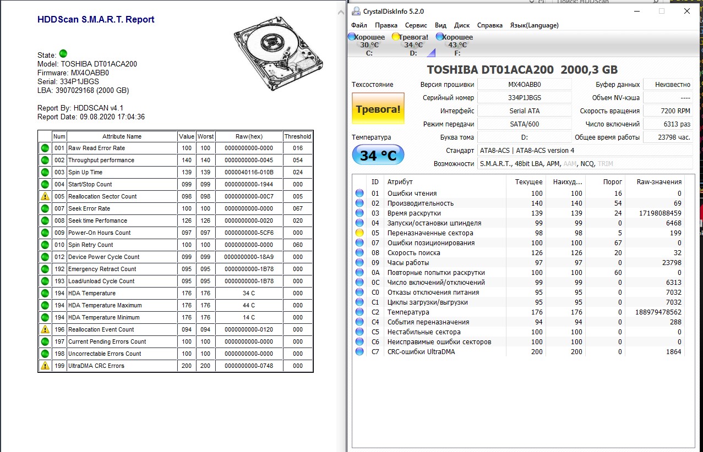
Task: Click the Скорость вращения field 7200 RPM
Action: tap(668, 111)
